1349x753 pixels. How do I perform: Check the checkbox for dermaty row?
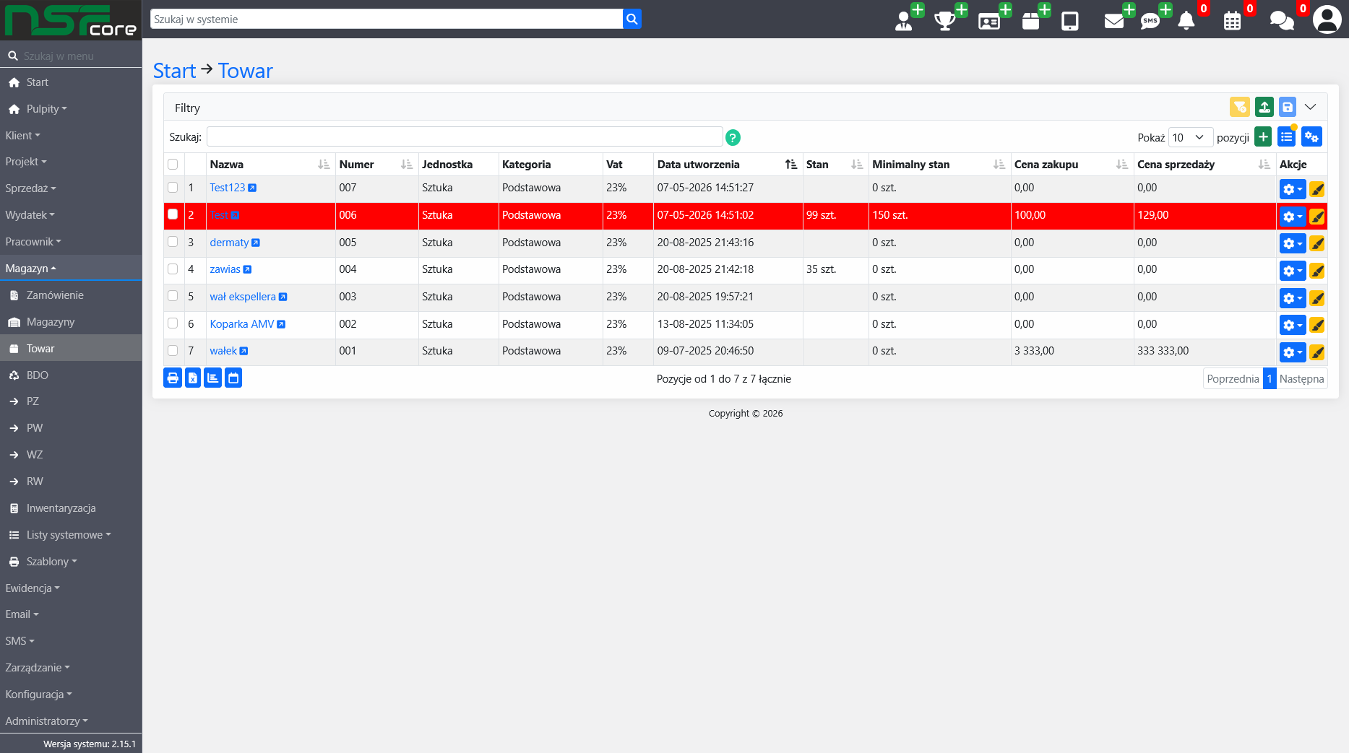point(173,242)
